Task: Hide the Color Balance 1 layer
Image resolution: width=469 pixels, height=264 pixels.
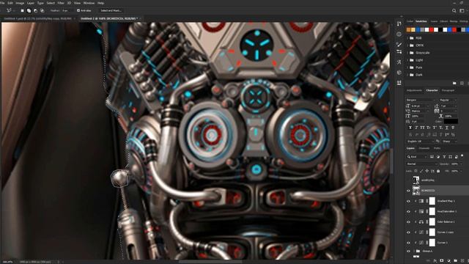Action: click(x=408, y=221)
